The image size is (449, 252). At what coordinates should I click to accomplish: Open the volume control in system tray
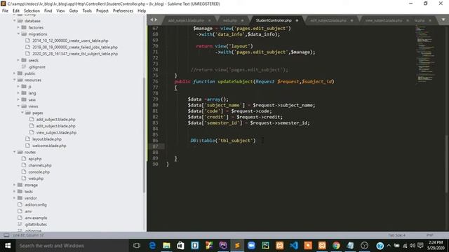pos(413,246)
